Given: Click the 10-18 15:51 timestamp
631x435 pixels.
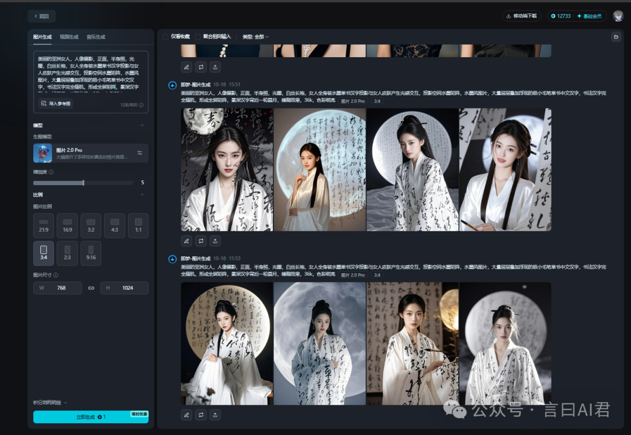Looking at the screenshot, I should [227, 85].
